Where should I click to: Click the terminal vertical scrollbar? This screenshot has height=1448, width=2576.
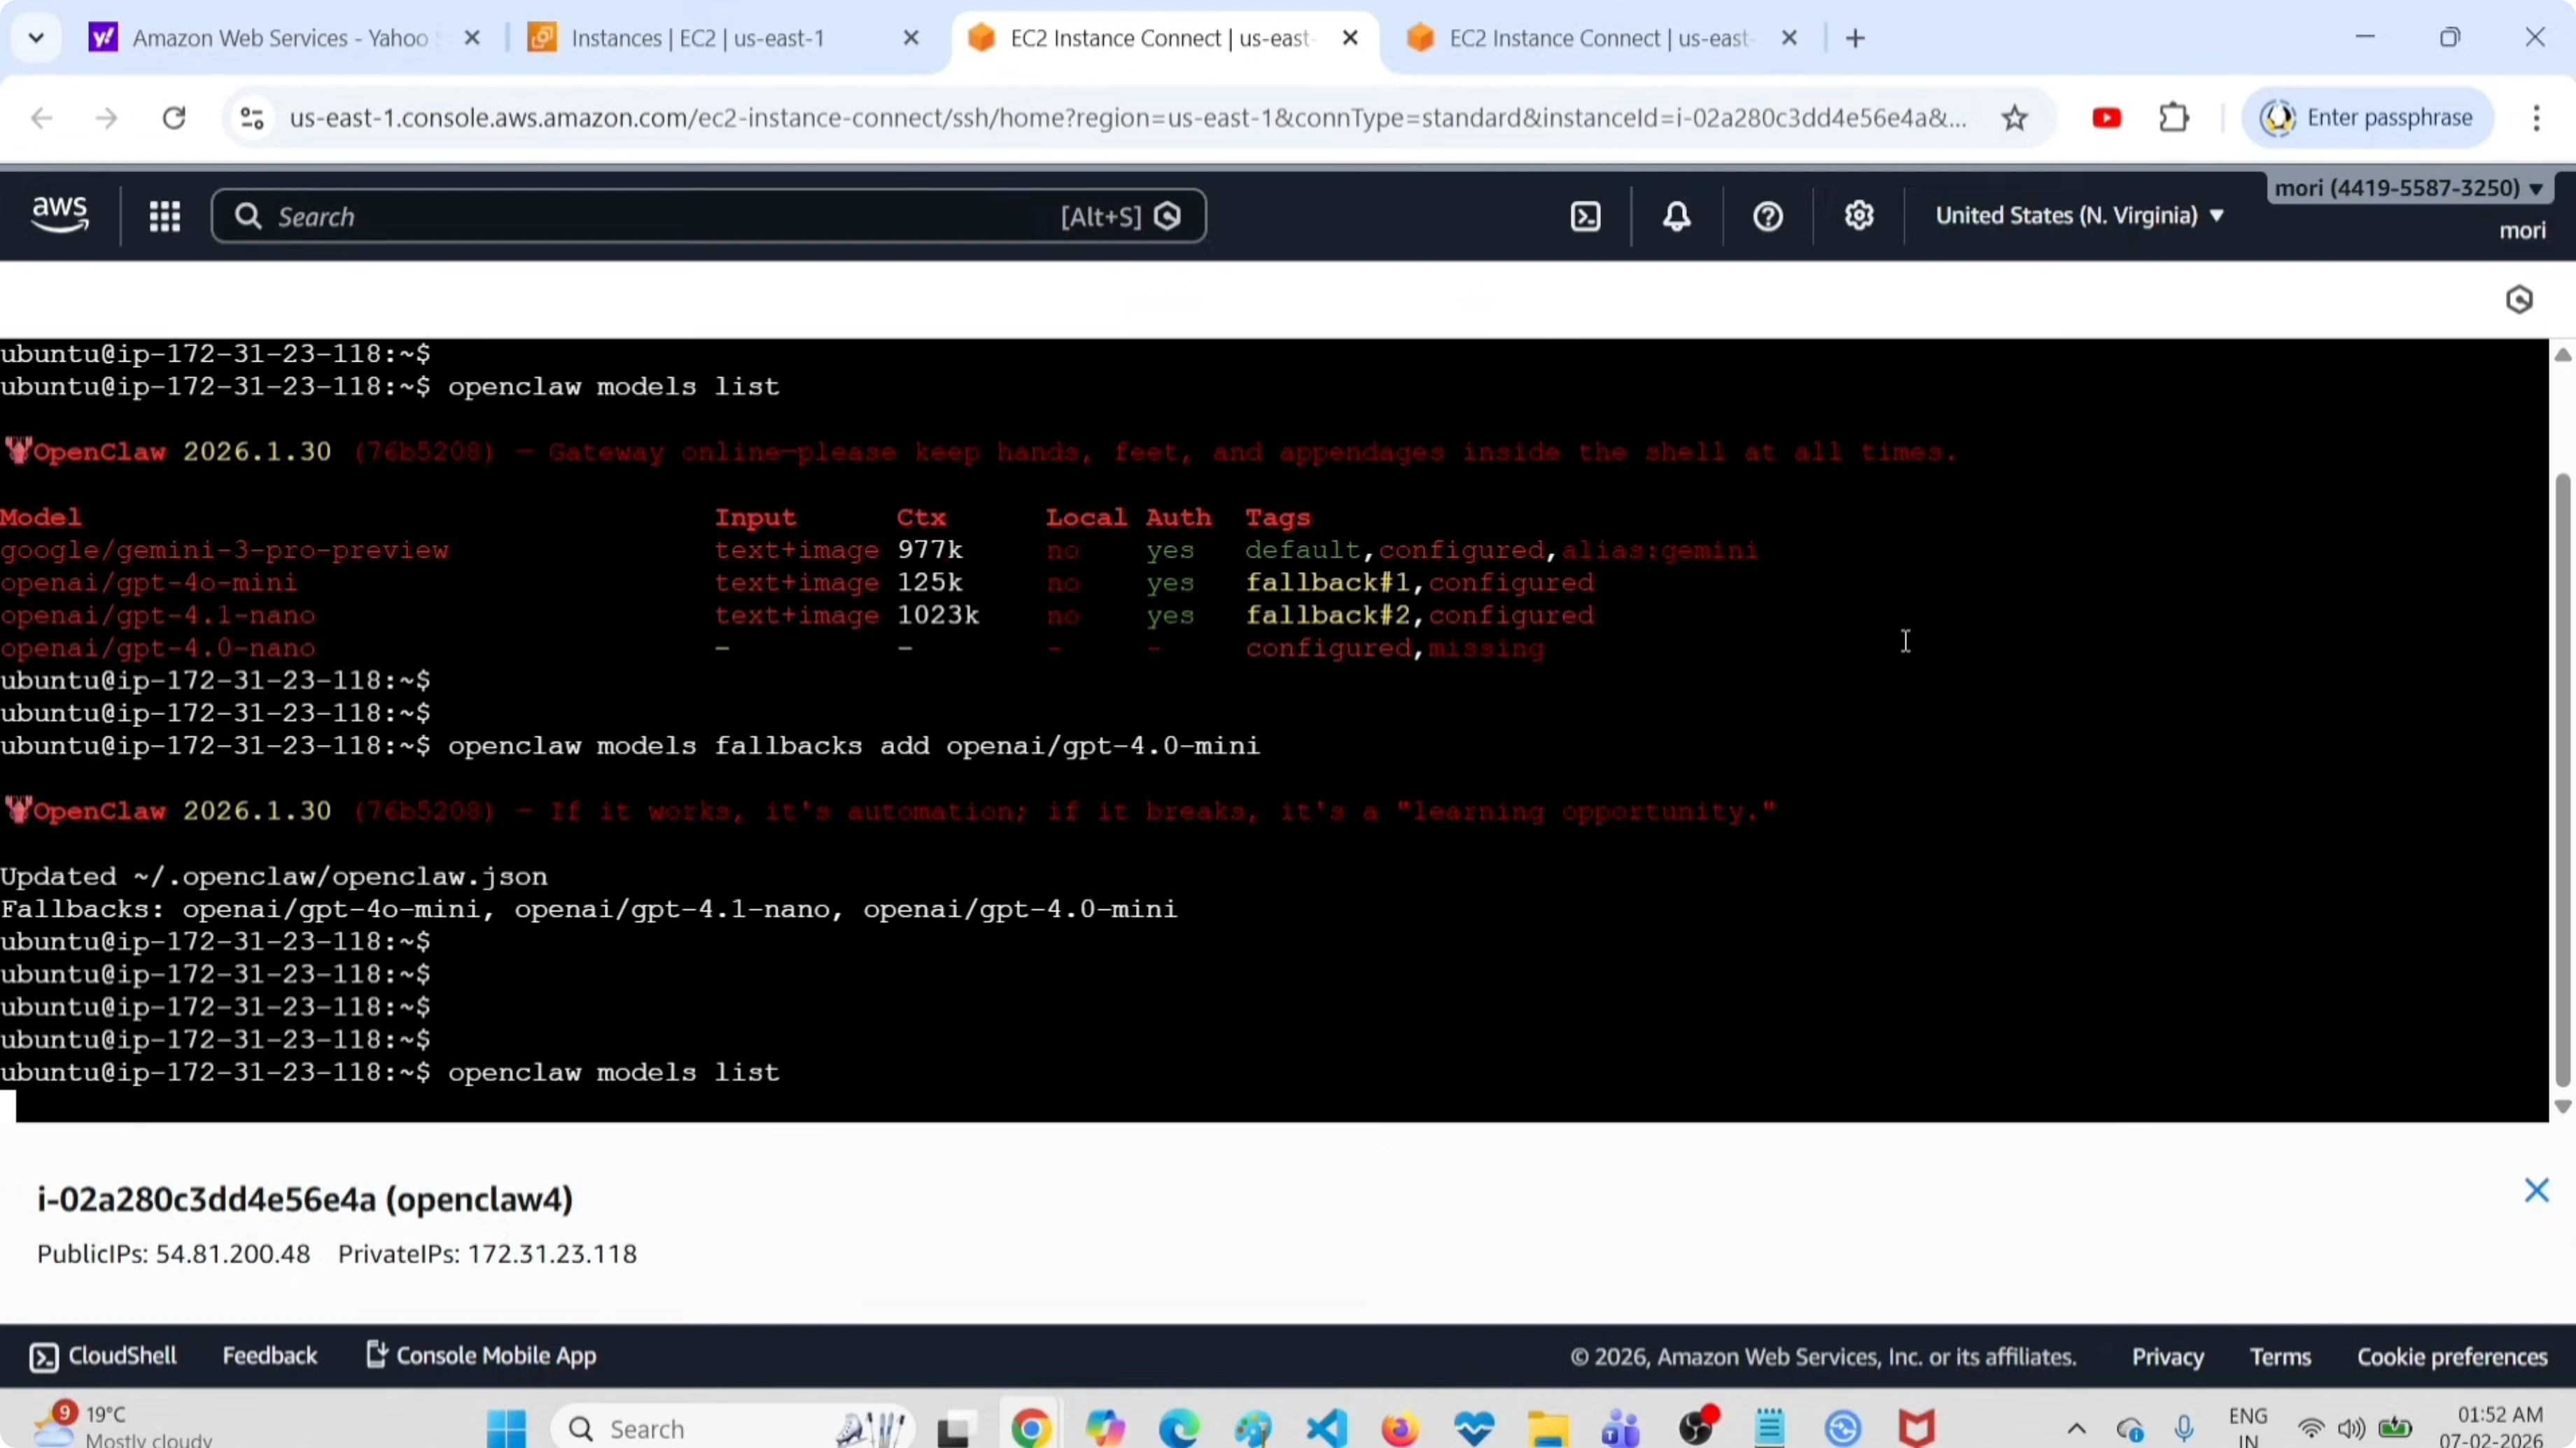2562,779
